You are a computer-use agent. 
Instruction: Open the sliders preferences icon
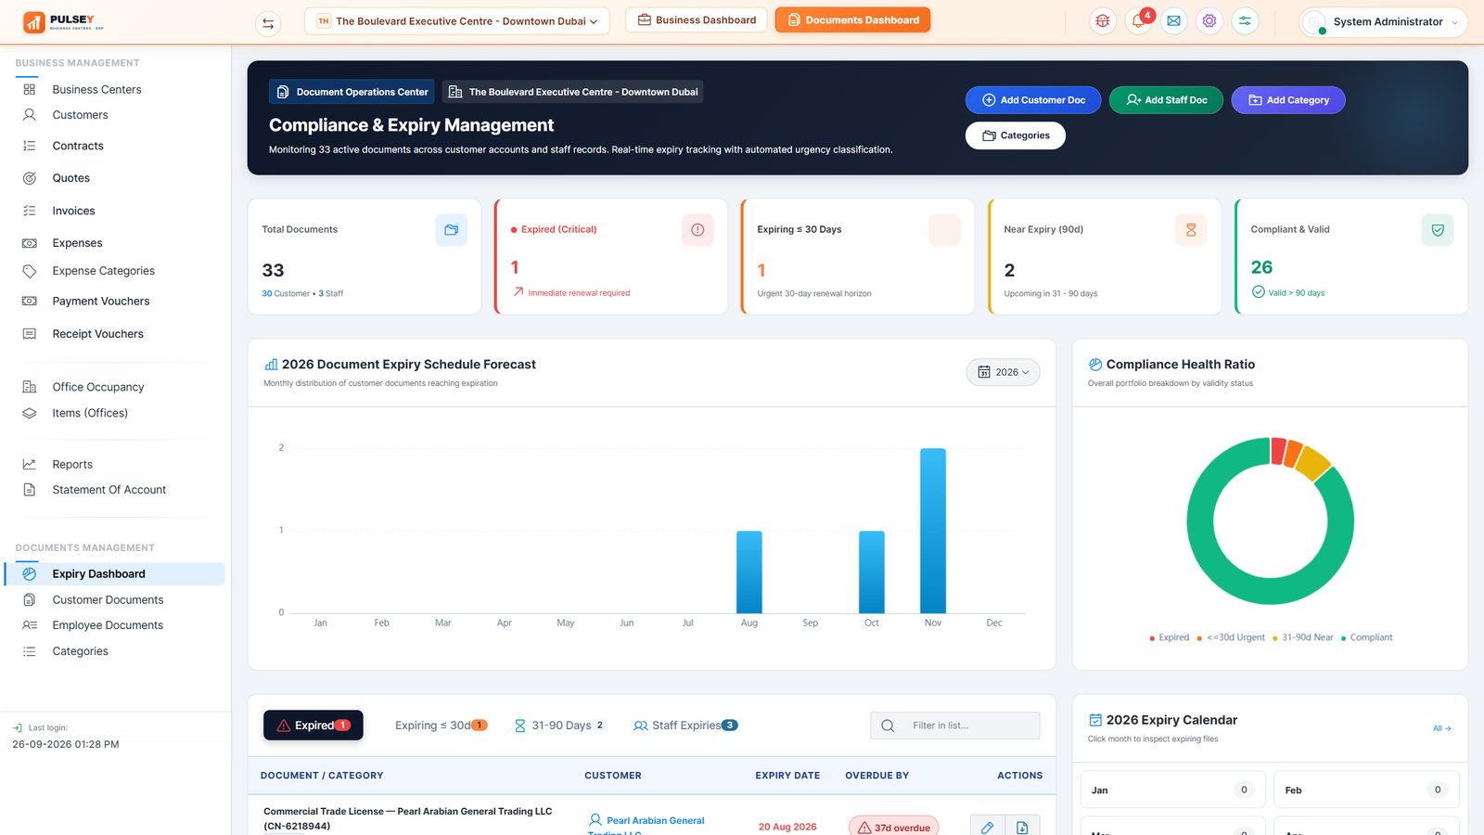[x=1245, y=21]
